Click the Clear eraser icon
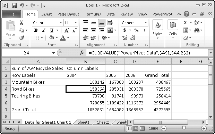The image size is (215, 134). click(186, 38)
